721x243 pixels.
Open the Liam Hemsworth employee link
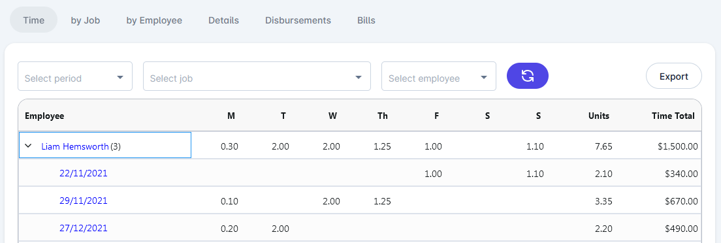pyautogui.click(x=75, y=147)
